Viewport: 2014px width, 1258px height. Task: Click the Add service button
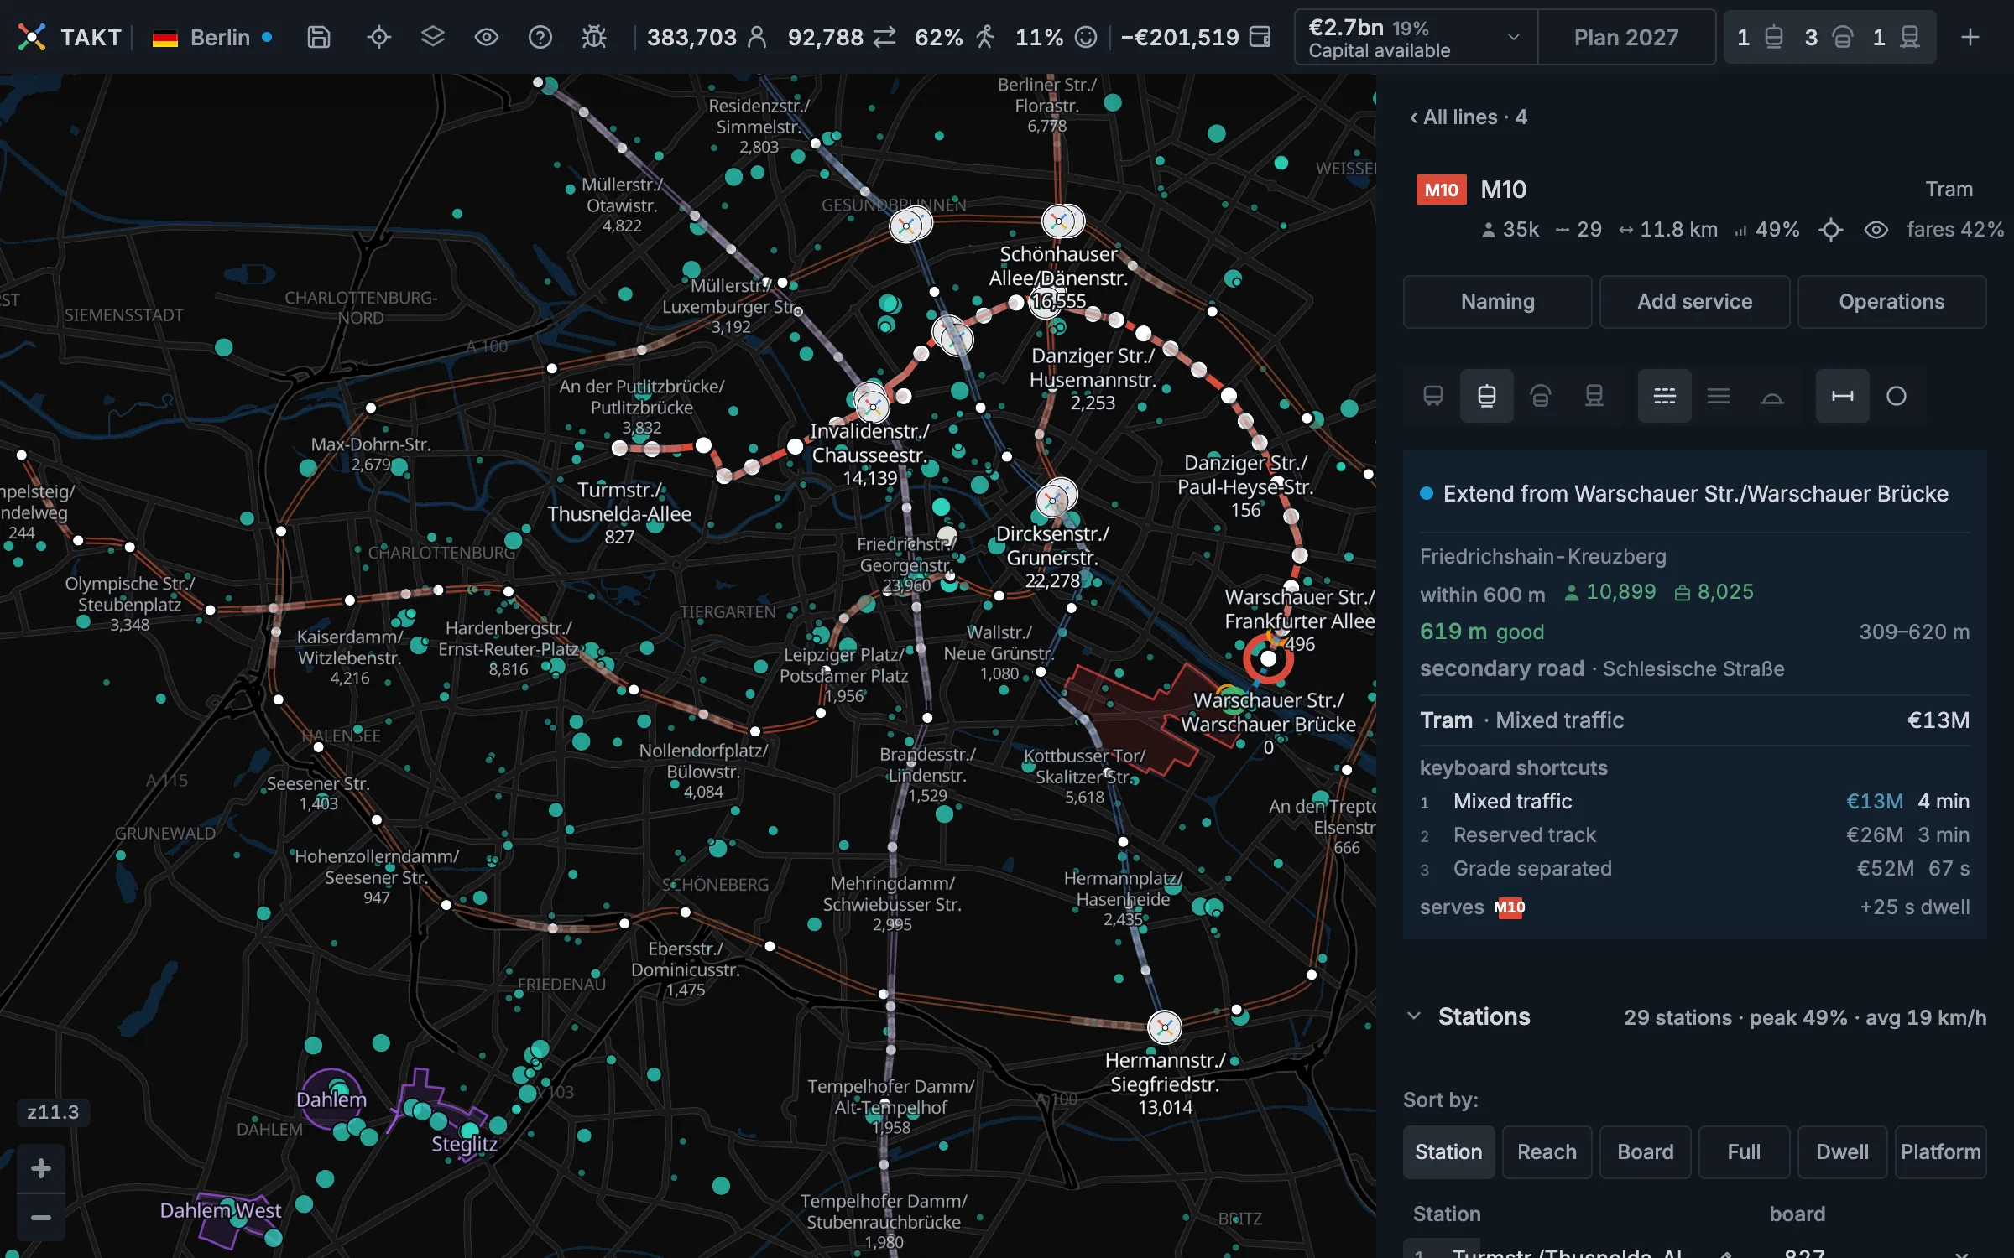click(x=1695, y=302)
